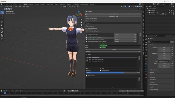
Task: Open the rotation Mode Quaternion dropdown
Action: pos(164,61)
